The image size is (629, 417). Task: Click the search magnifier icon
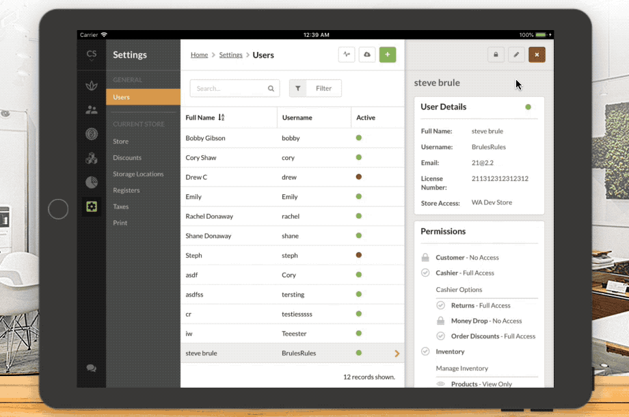tap(271, 89)
